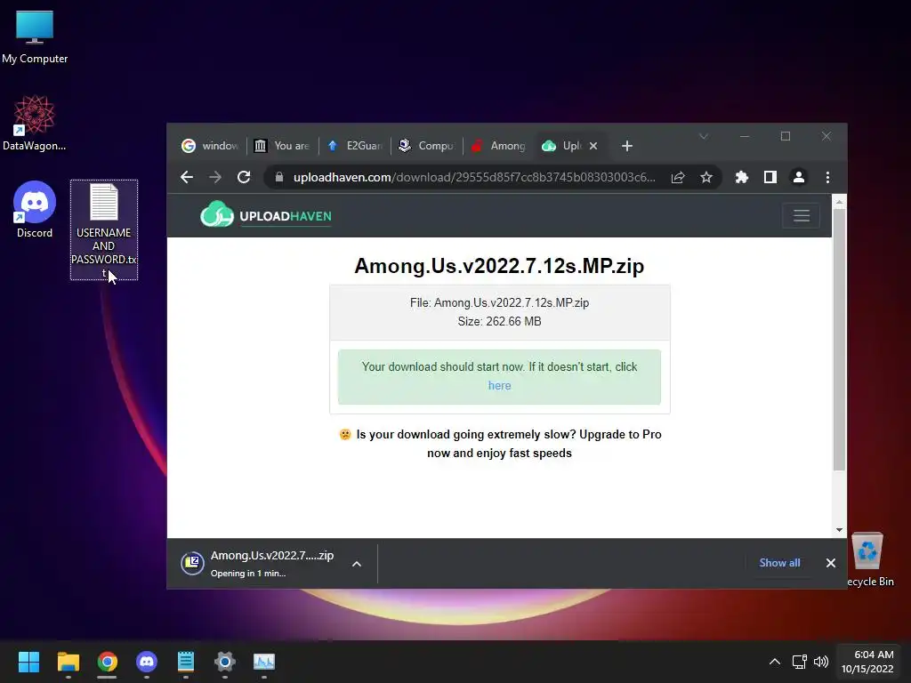Image resolution: width=911 pixels, height=683 pixels.
Task: Maximize the Chrome window
Action: (785, 136)
